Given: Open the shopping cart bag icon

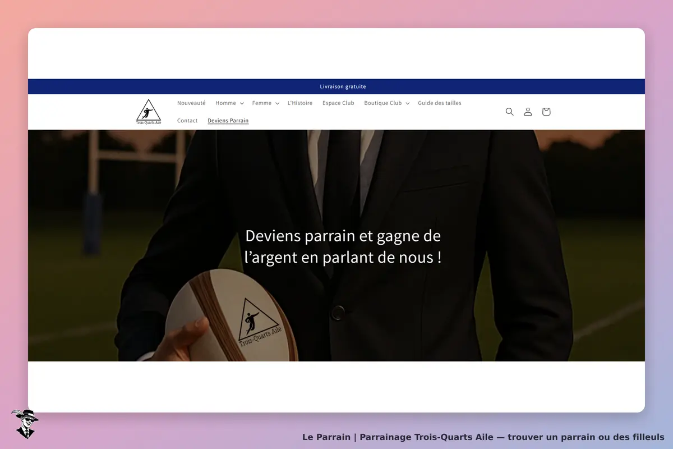Looking at the screenshot, I should (546, 112).
